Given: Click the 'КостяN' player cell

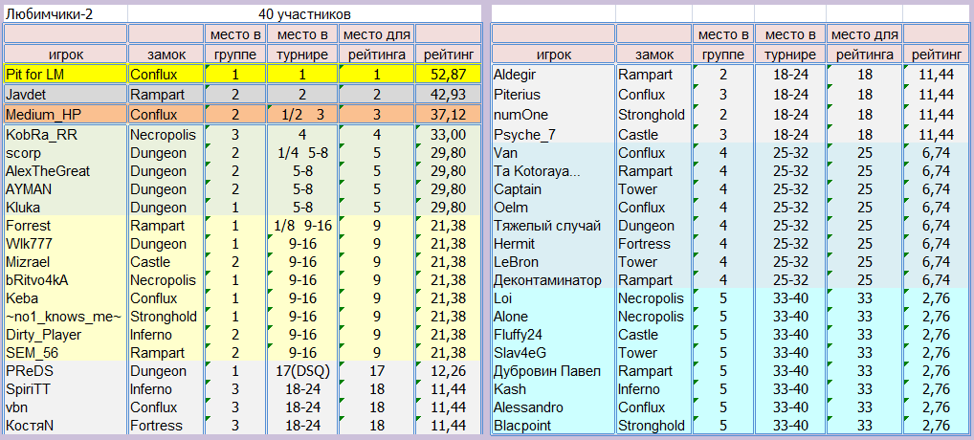Looking at the screenshot, I should point(65,425).
